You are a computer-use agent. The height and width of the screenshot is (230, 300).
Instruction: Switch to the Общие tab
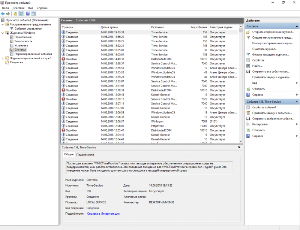point(69,154)
